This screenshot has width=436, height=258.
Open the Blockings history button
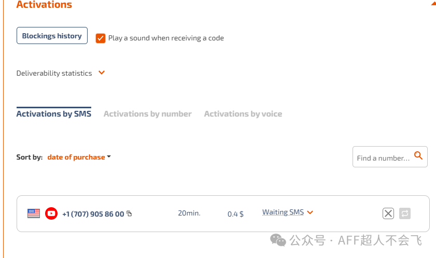tap(52, 36)
